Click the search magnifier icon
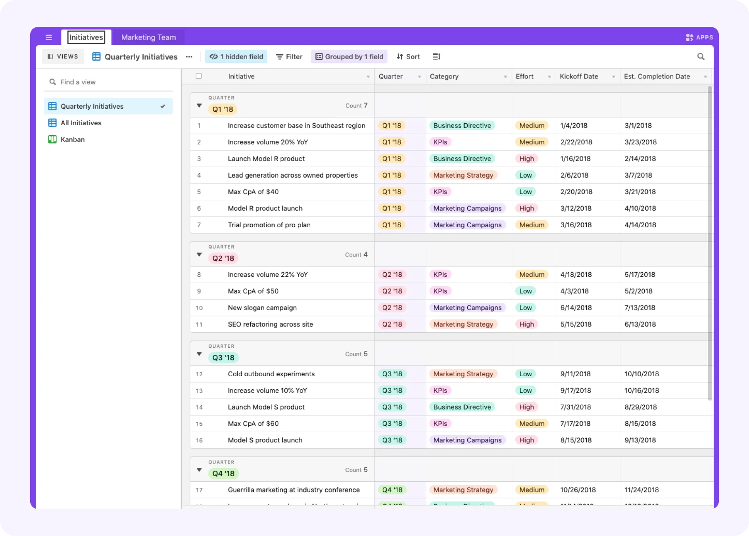The height and width of the screenshot is (536, 749). (701, 57)
